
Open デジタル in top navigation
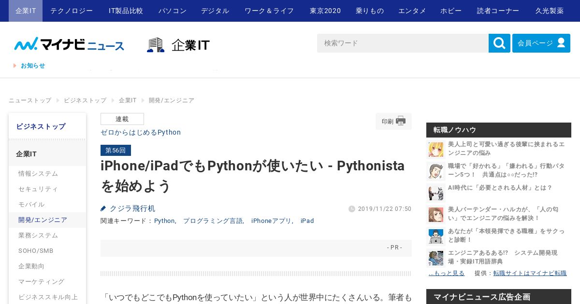pyautogui.click(x=215, y=11)
